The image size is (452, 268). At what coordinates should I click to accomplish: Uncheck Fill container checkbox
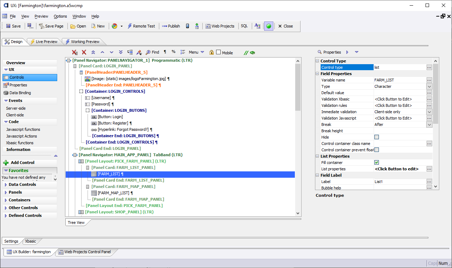tap(376, 163)
